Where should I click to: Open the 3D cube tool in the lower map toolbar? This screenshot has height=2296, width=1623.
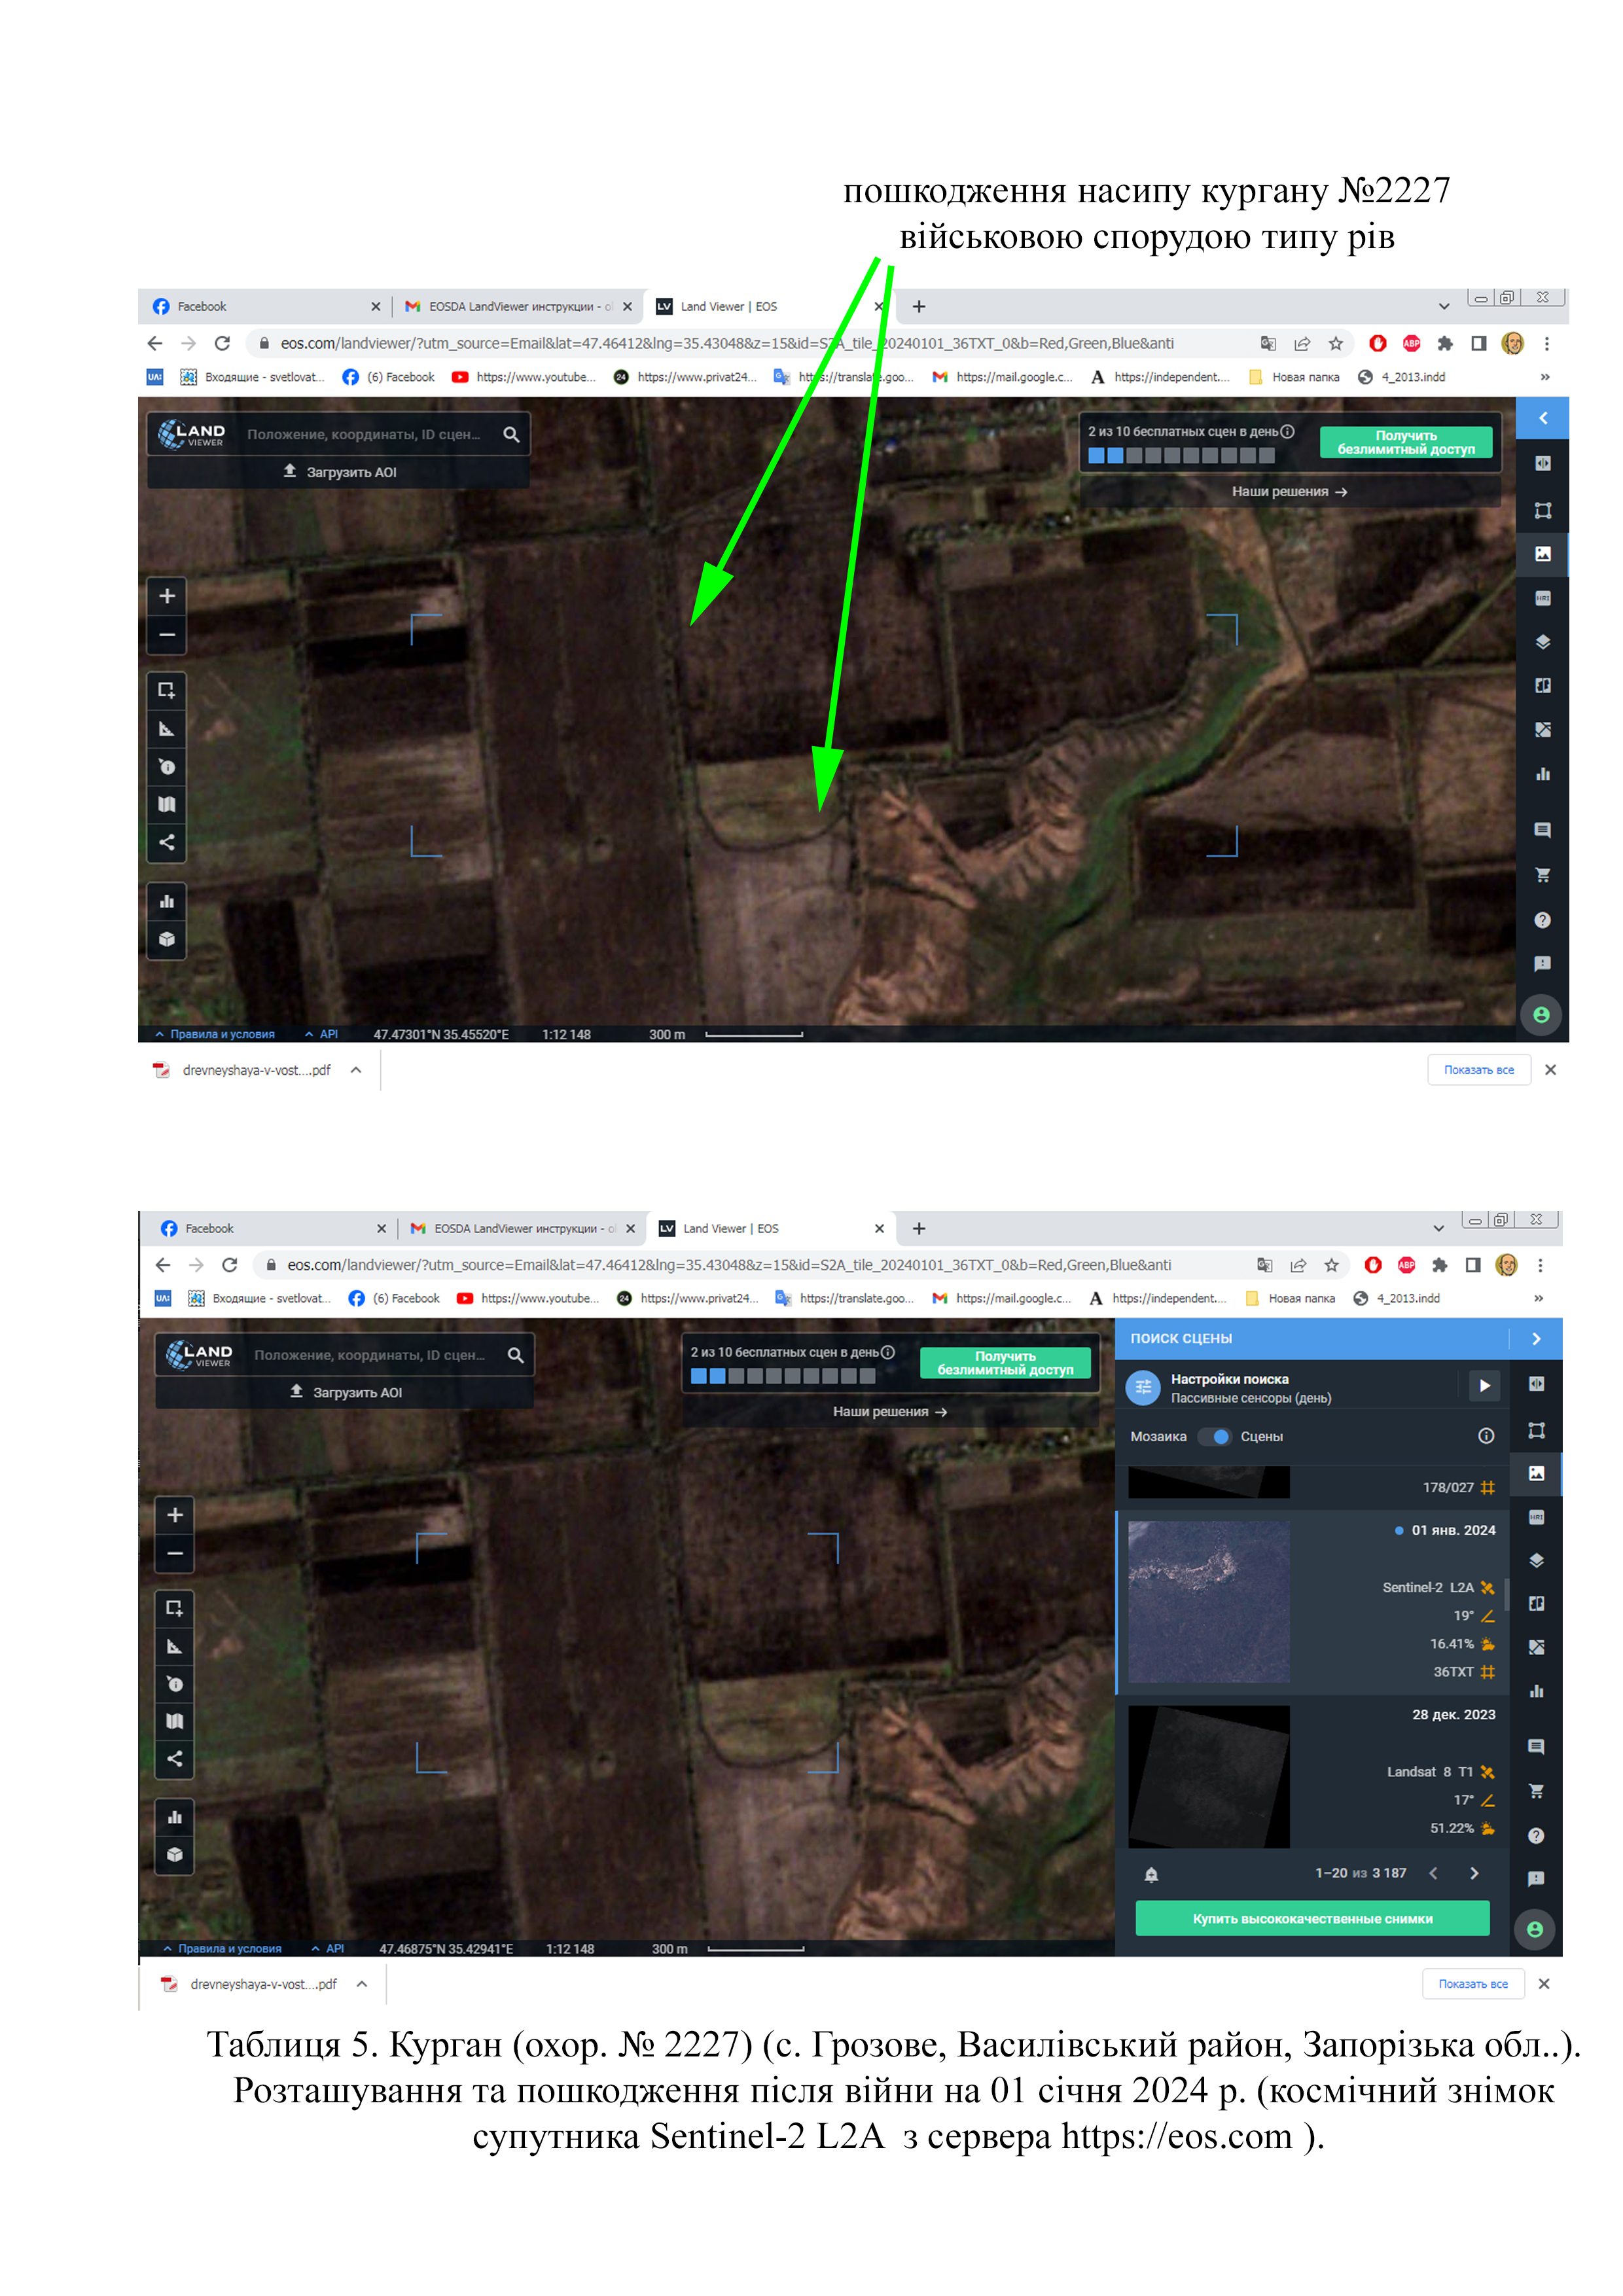click(x=175, y=1854)
